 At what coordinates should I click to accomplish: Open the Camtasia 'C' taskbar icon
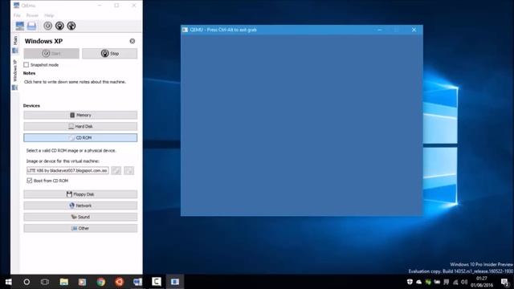pyautogui.click(x=157, y=282)
